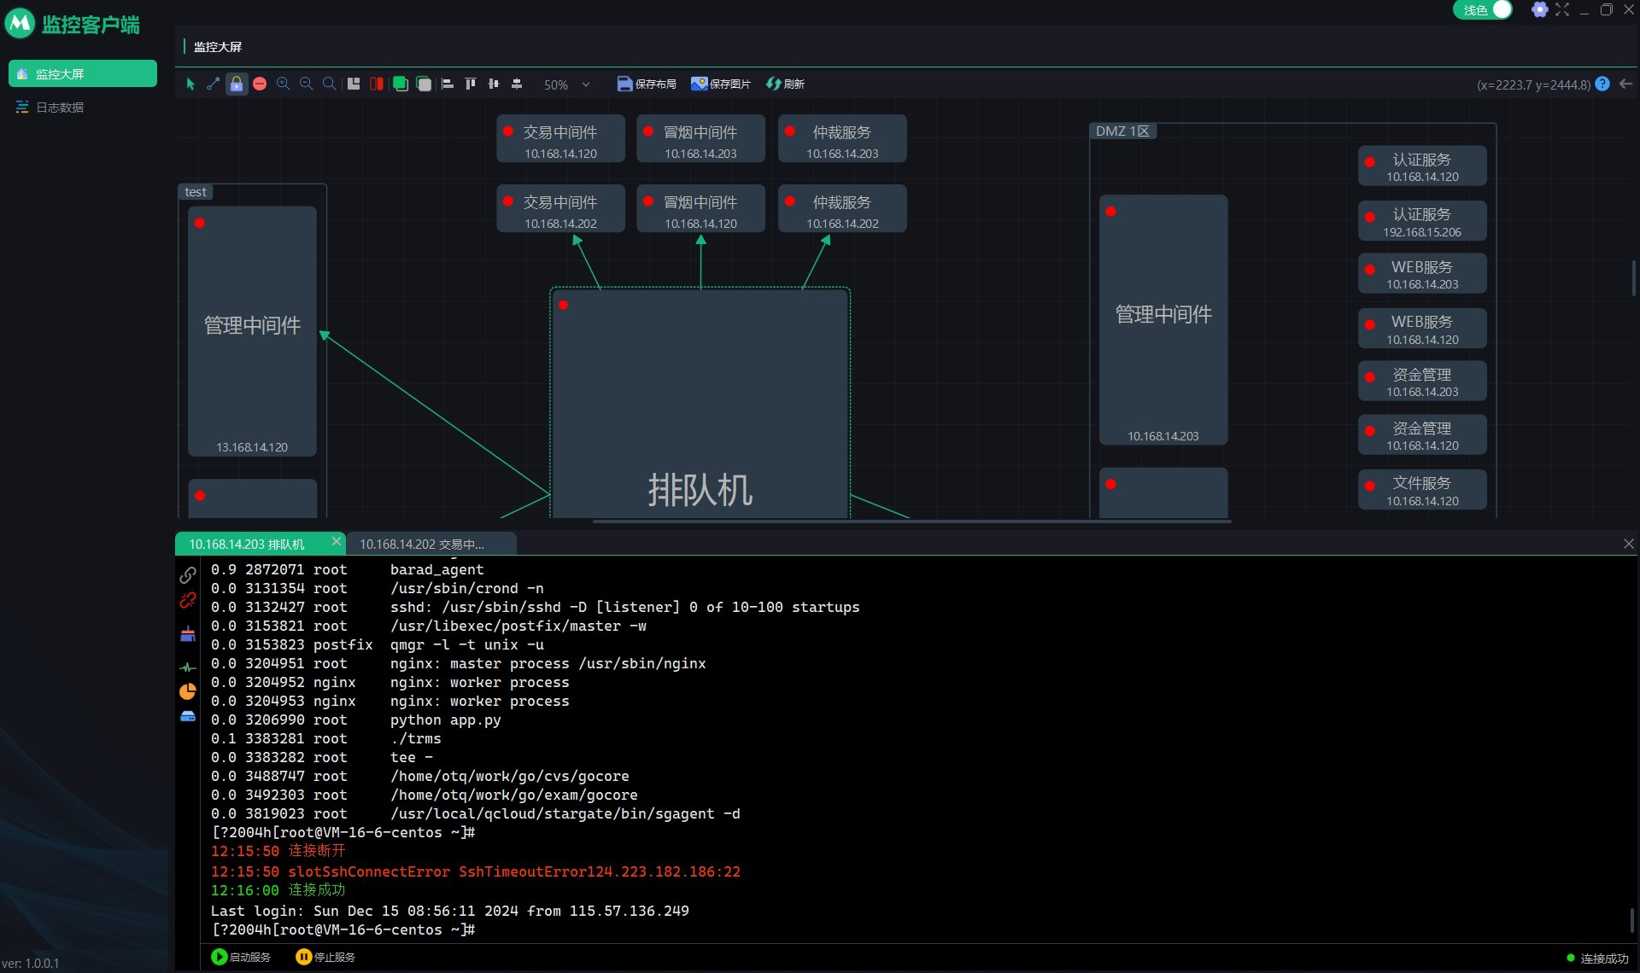Align selected nodes to the top
The width and height of the screenshot is (1640, 973).
(x=471, y=84)
